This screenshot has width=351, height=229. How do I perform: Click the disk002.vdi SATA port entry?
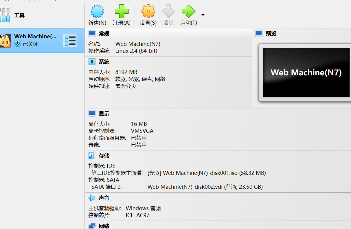pyautogui.click(x=205, y=187)
